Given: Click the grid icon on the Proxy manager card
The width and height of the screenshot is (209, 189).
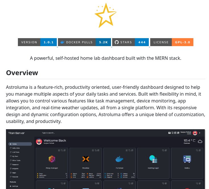Looking at the screenshot, I should point(59,150).
